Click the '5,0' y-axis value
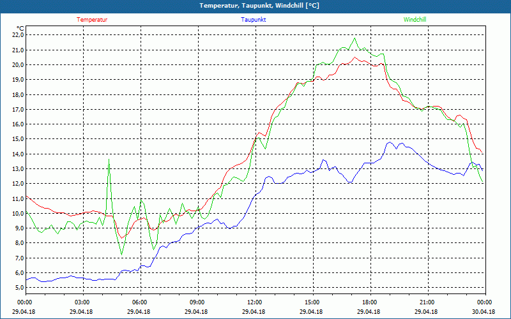Image resolution: width=511 pixels, height=319 pixels. click(19, 288)
